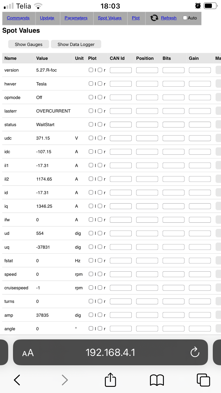Check the right plot checkbox for speed
This screenshot has height=393, width=221.
tap(100, 274)
